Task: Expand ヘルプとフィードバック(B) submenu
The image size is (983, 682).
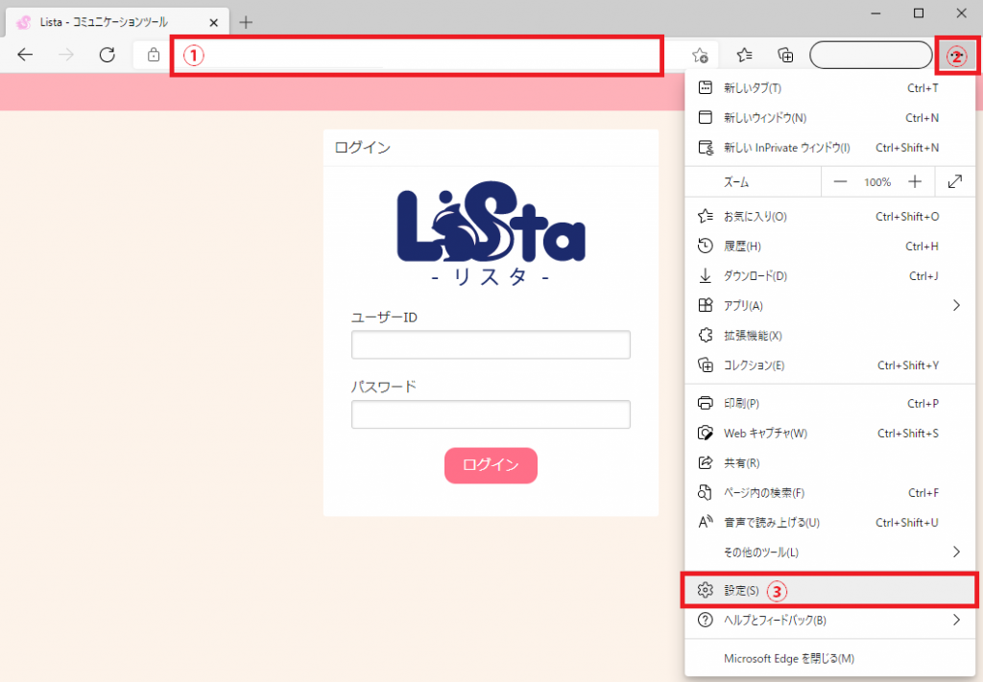Action: (829, 620)
